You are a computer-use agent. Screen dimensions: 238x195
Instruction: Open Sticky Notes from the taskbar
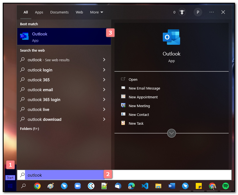click(x=199, y=186)
